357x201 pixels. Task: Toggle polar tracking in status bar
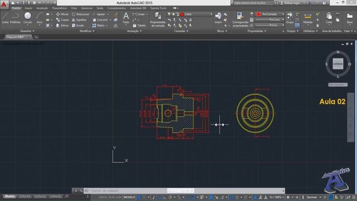(170, 197)
